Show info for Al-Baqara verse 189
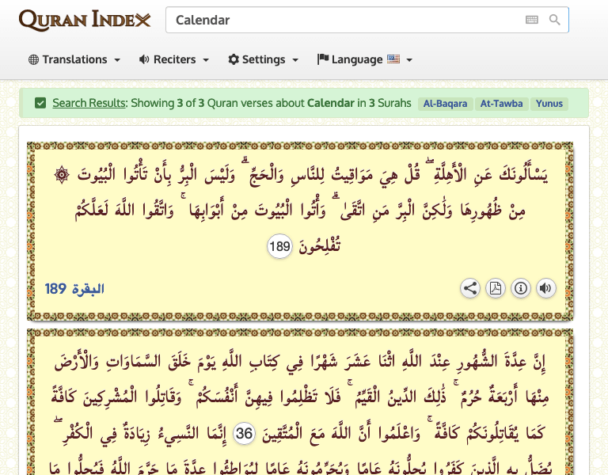The image size is (608, 475). coord(521,288)
